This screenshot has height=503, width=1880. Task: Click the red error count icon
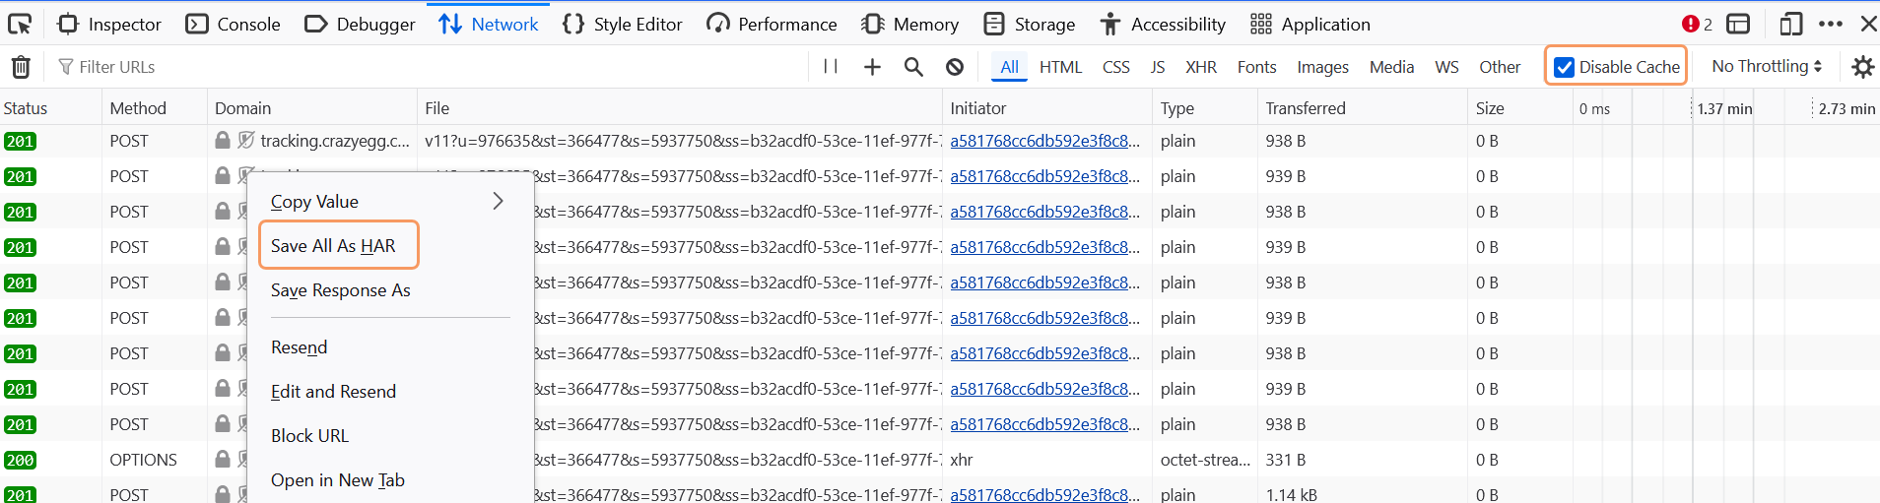[1691, 24]
